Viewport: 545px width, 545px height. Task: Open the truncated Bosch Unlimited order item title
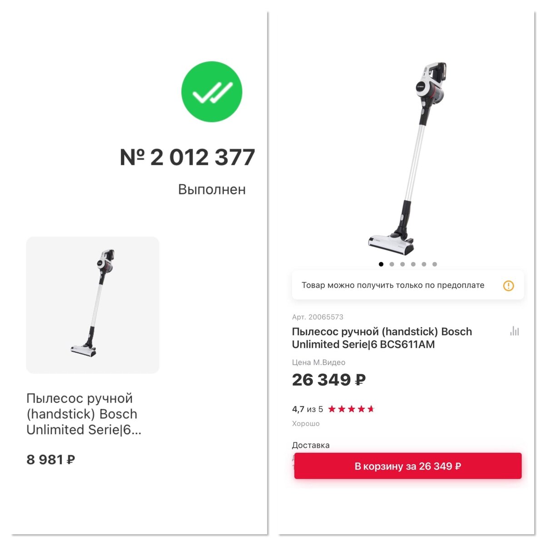84,414
